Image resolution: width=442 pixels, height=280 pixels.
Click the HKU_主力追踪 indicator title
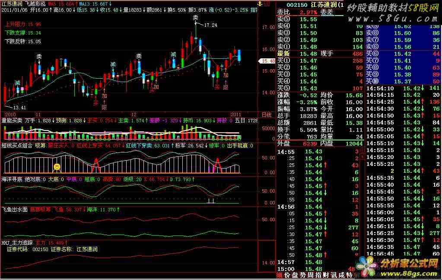pos(17,242)
